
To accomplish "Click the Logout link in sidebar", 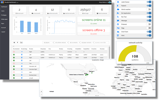I will [3, 32].
